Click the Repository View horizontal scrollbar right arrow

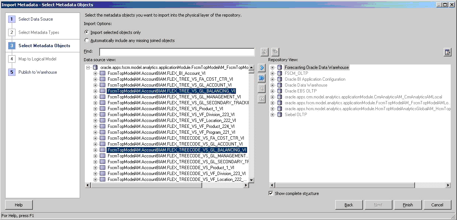[448, 185]
